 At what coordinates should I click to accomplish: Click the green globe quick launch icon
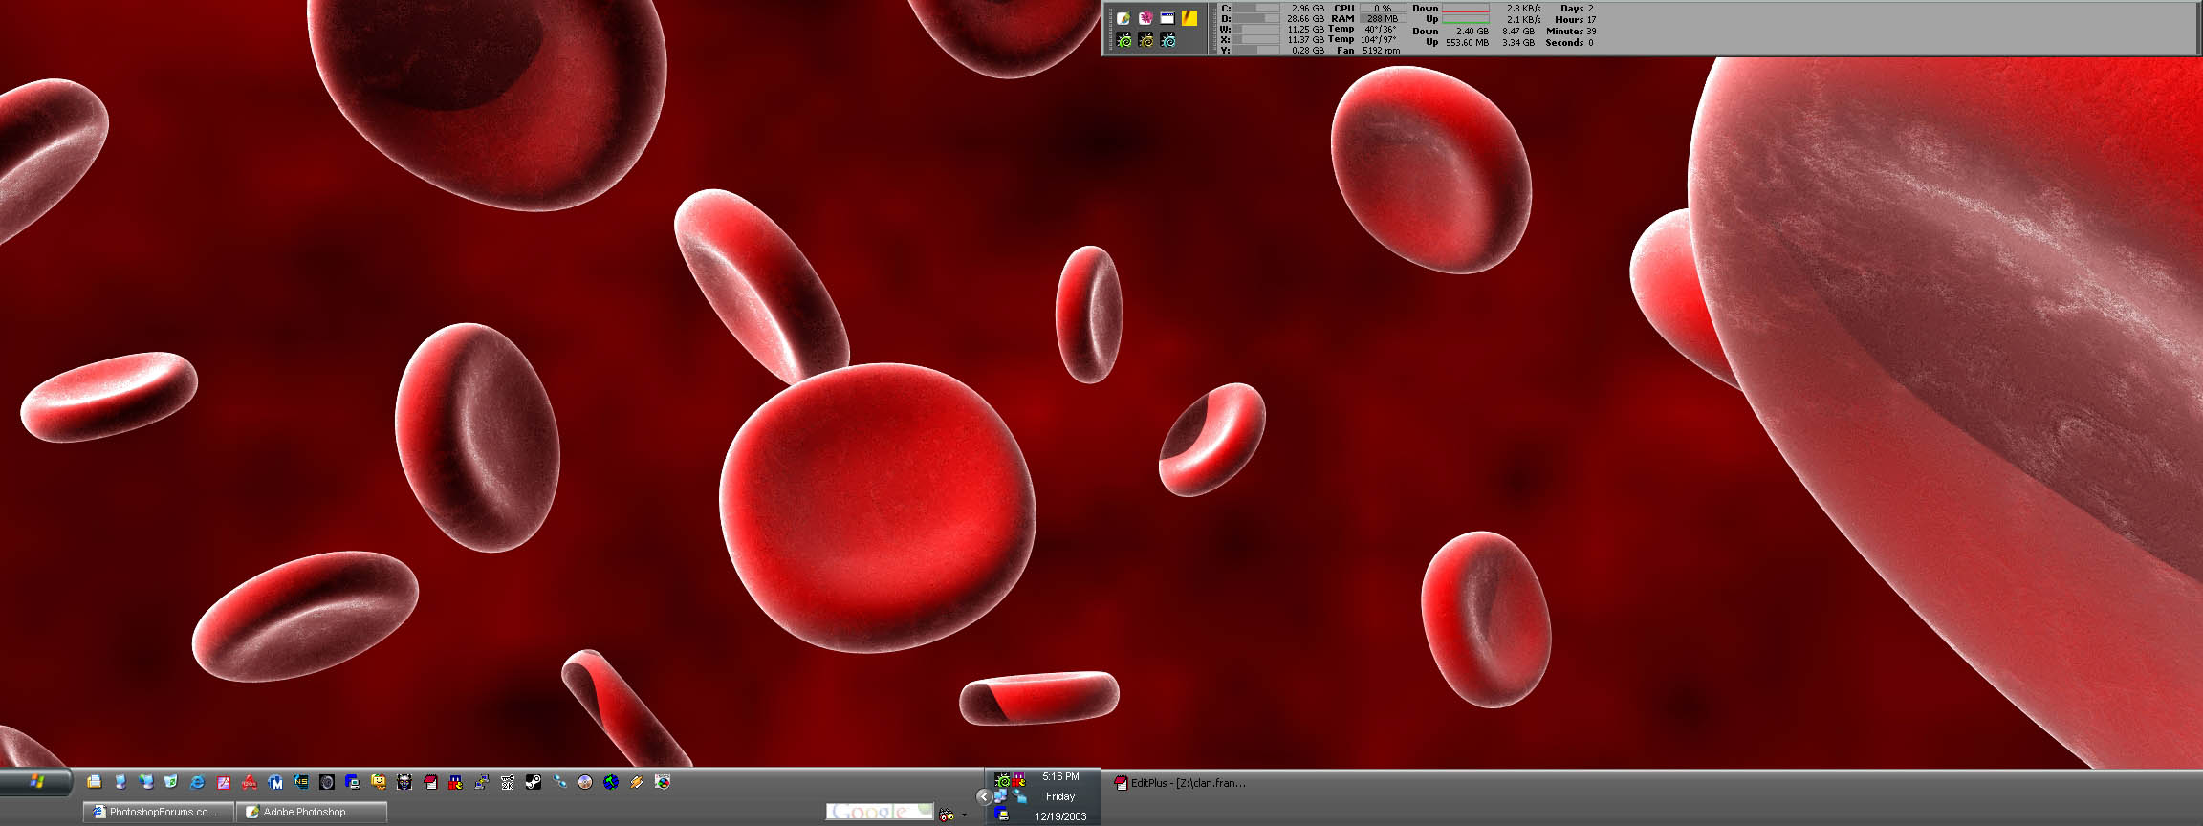[x=611, y=782]
